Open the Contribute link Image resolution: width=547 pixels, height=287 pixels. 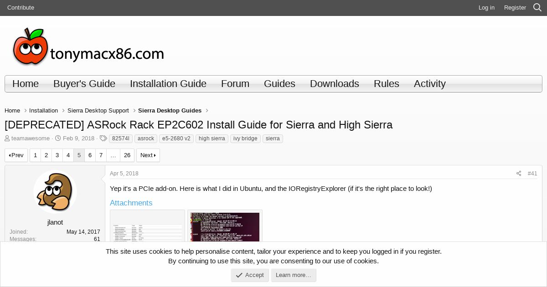[x=21, y=8]
